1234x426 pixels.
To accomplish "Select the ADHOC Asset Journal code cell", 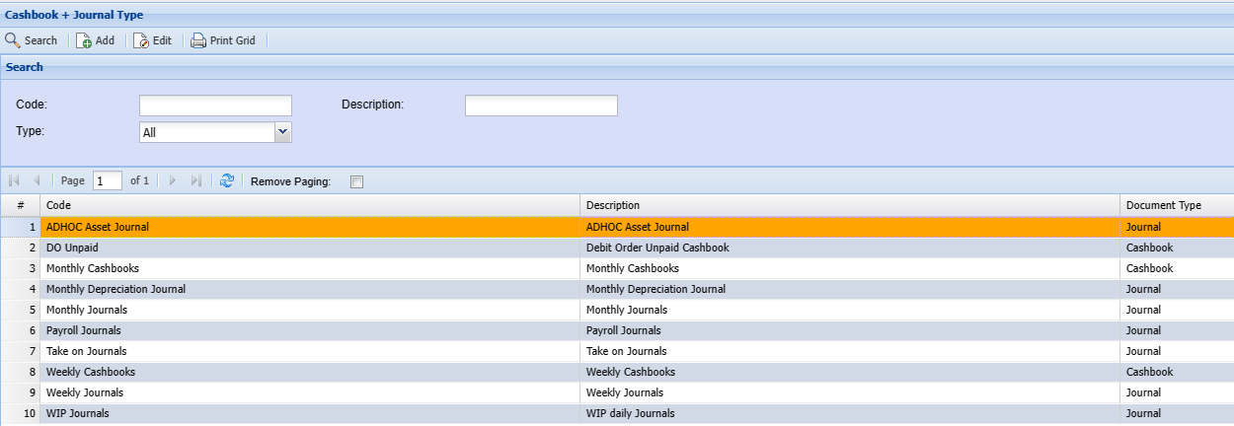I will pos(310,227).
